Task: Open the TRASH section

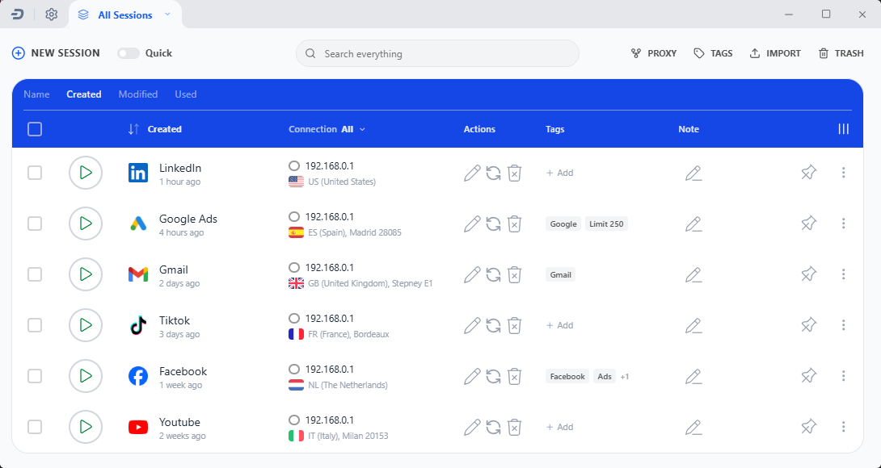Action: click(x=841, y=53)
